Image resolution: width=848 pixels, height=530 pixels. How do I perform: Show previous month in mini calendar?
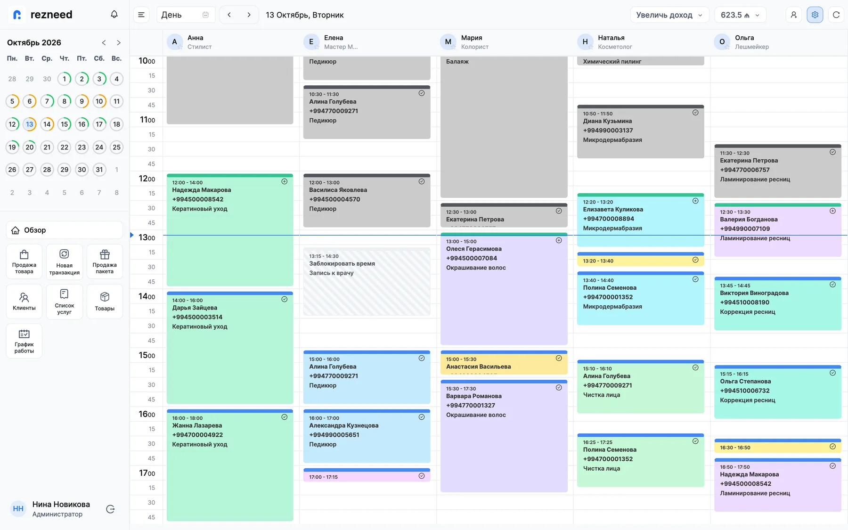(104, 43)
